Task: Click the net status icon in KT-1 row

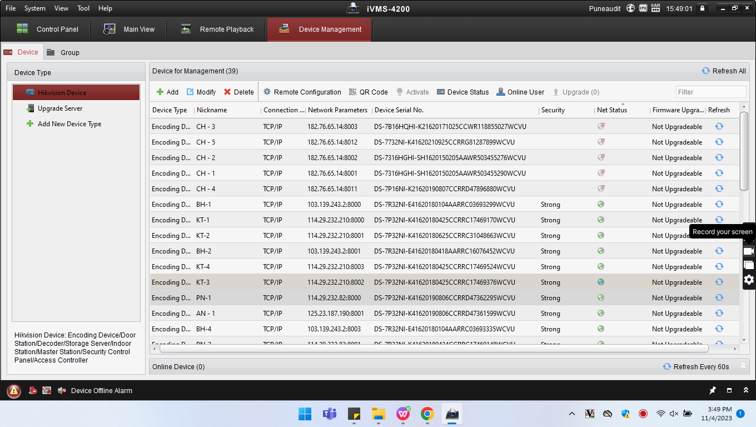Action: tap(601, 220)
